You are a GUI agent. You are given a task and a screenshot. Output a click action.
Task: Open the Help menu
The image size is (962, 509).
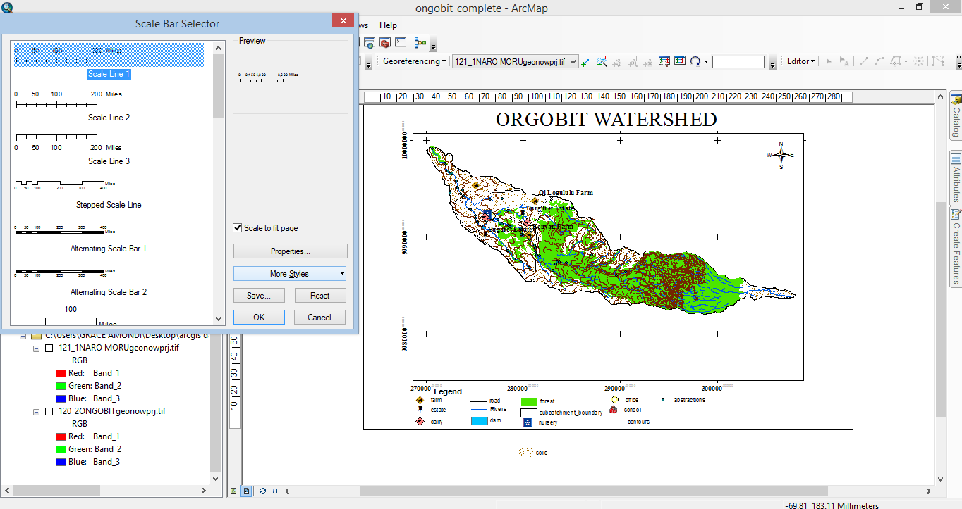point(388,25)
